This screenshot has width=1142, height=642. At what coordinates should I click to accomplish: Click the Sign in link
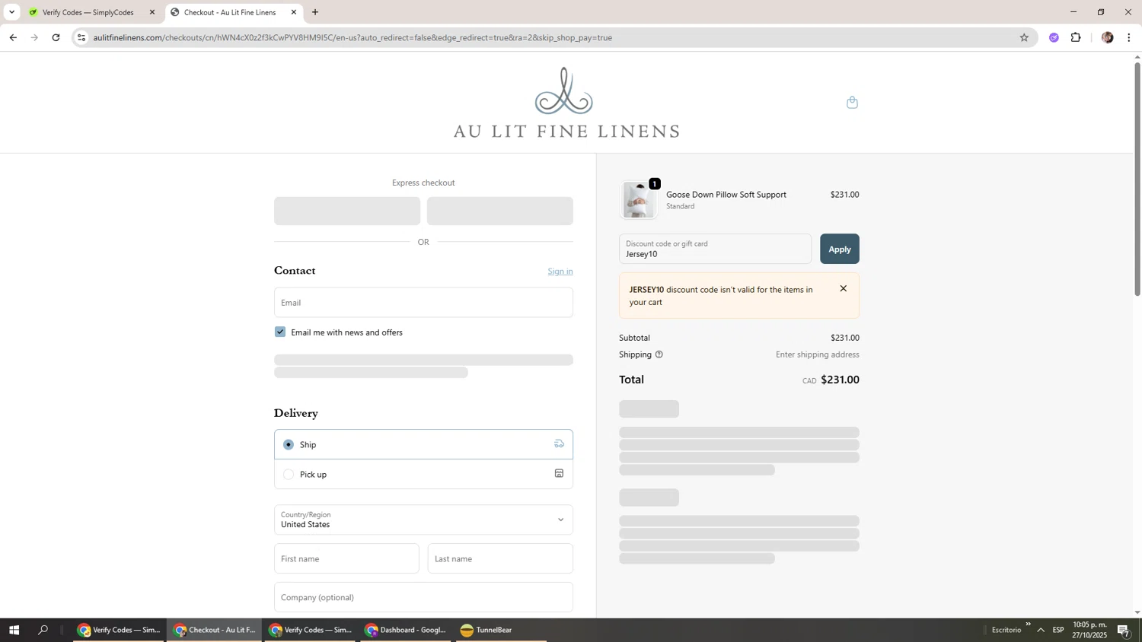[560, 272]
